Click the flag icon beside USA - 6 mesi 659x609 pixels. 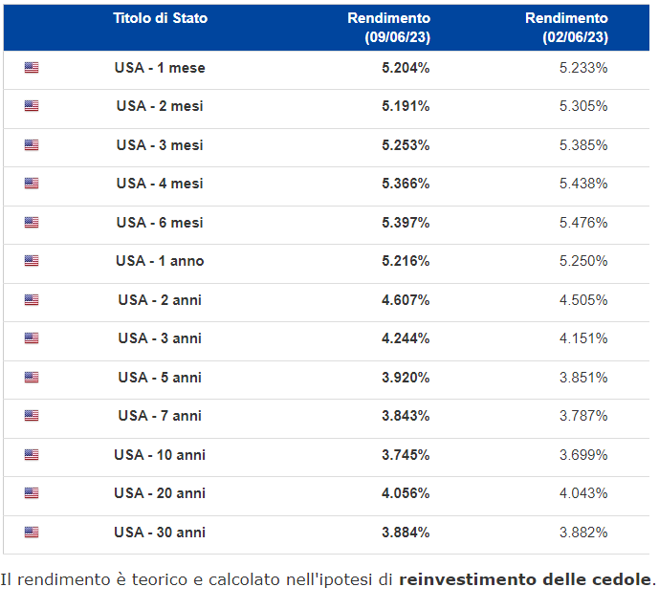[32, 223]
